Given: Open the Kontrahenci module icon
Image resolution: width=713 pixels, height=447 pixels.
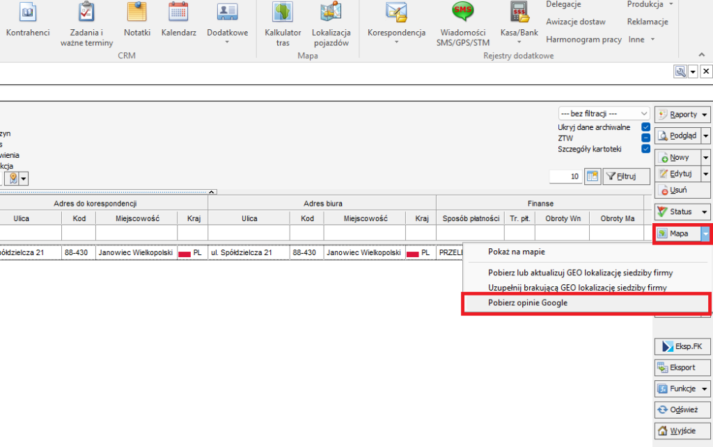Looking at the screenshot, I should coord(28,13).
